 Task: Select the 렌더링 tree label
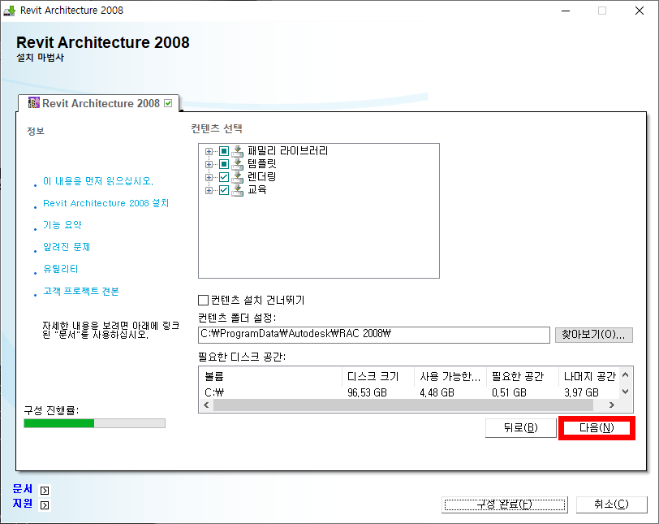[262, 176]
